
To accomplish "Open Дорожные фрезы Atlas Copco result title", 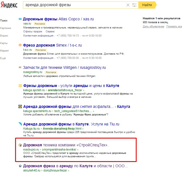I will pyautogui.click(x=58, y=19).
